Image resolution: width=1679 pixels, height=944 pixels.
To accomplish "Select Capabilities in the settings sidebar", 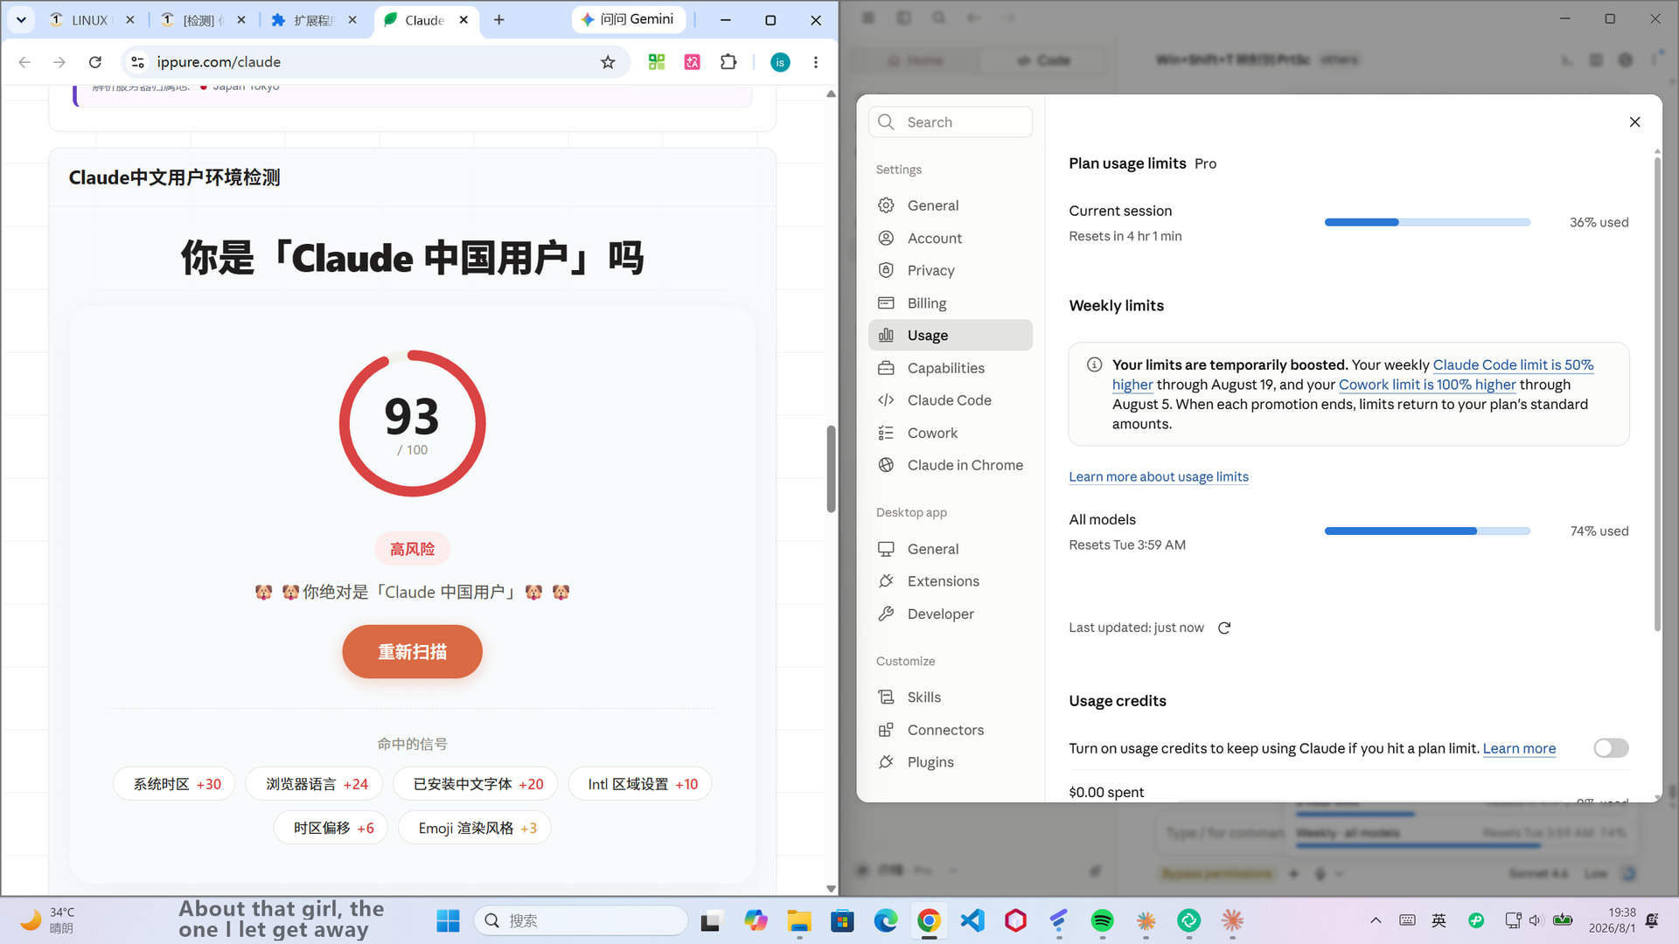I will click(x=951, y=368).
